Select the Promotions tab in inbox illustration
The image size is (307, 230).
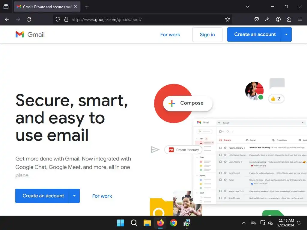[279, 140]
